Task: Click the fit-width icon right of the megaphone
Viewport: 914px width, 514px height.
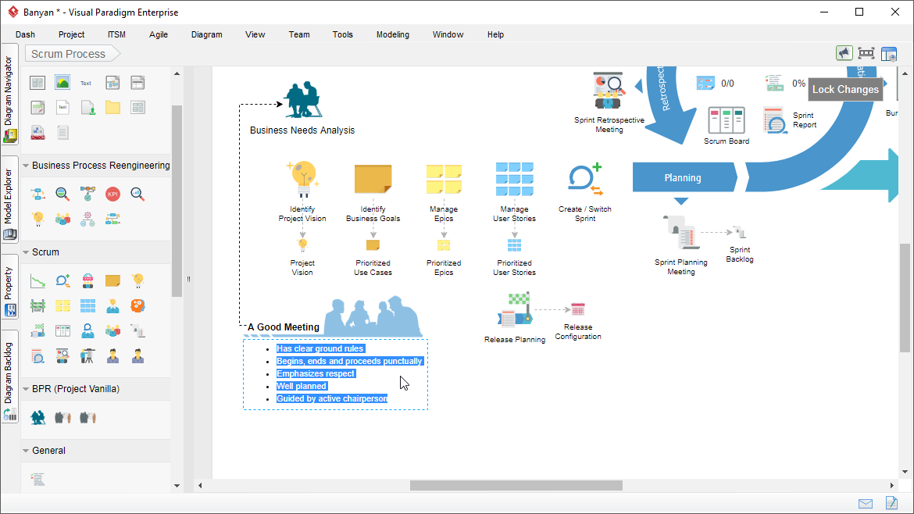Action: tap(866, 54)
